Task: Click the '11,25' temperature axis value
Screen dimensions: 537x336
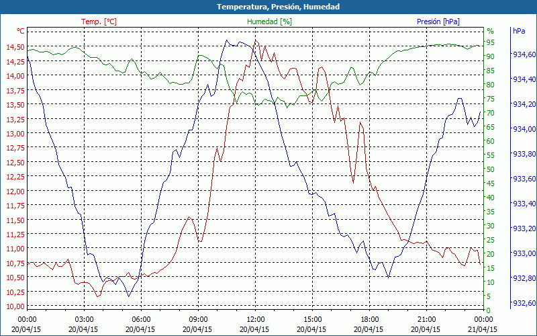Action: pyautogui.click(x=15, y=234)
